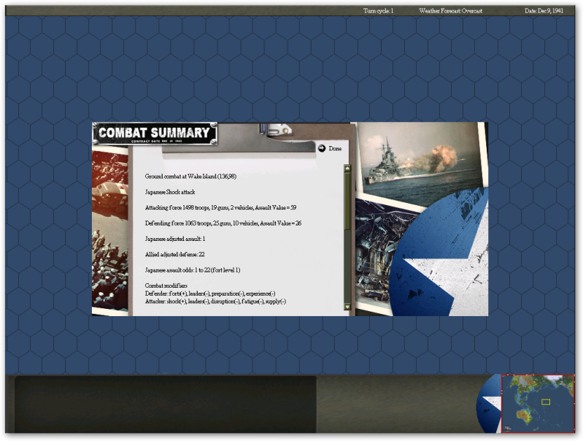
Task: Click the Pacific minimap
Action: 538,404
